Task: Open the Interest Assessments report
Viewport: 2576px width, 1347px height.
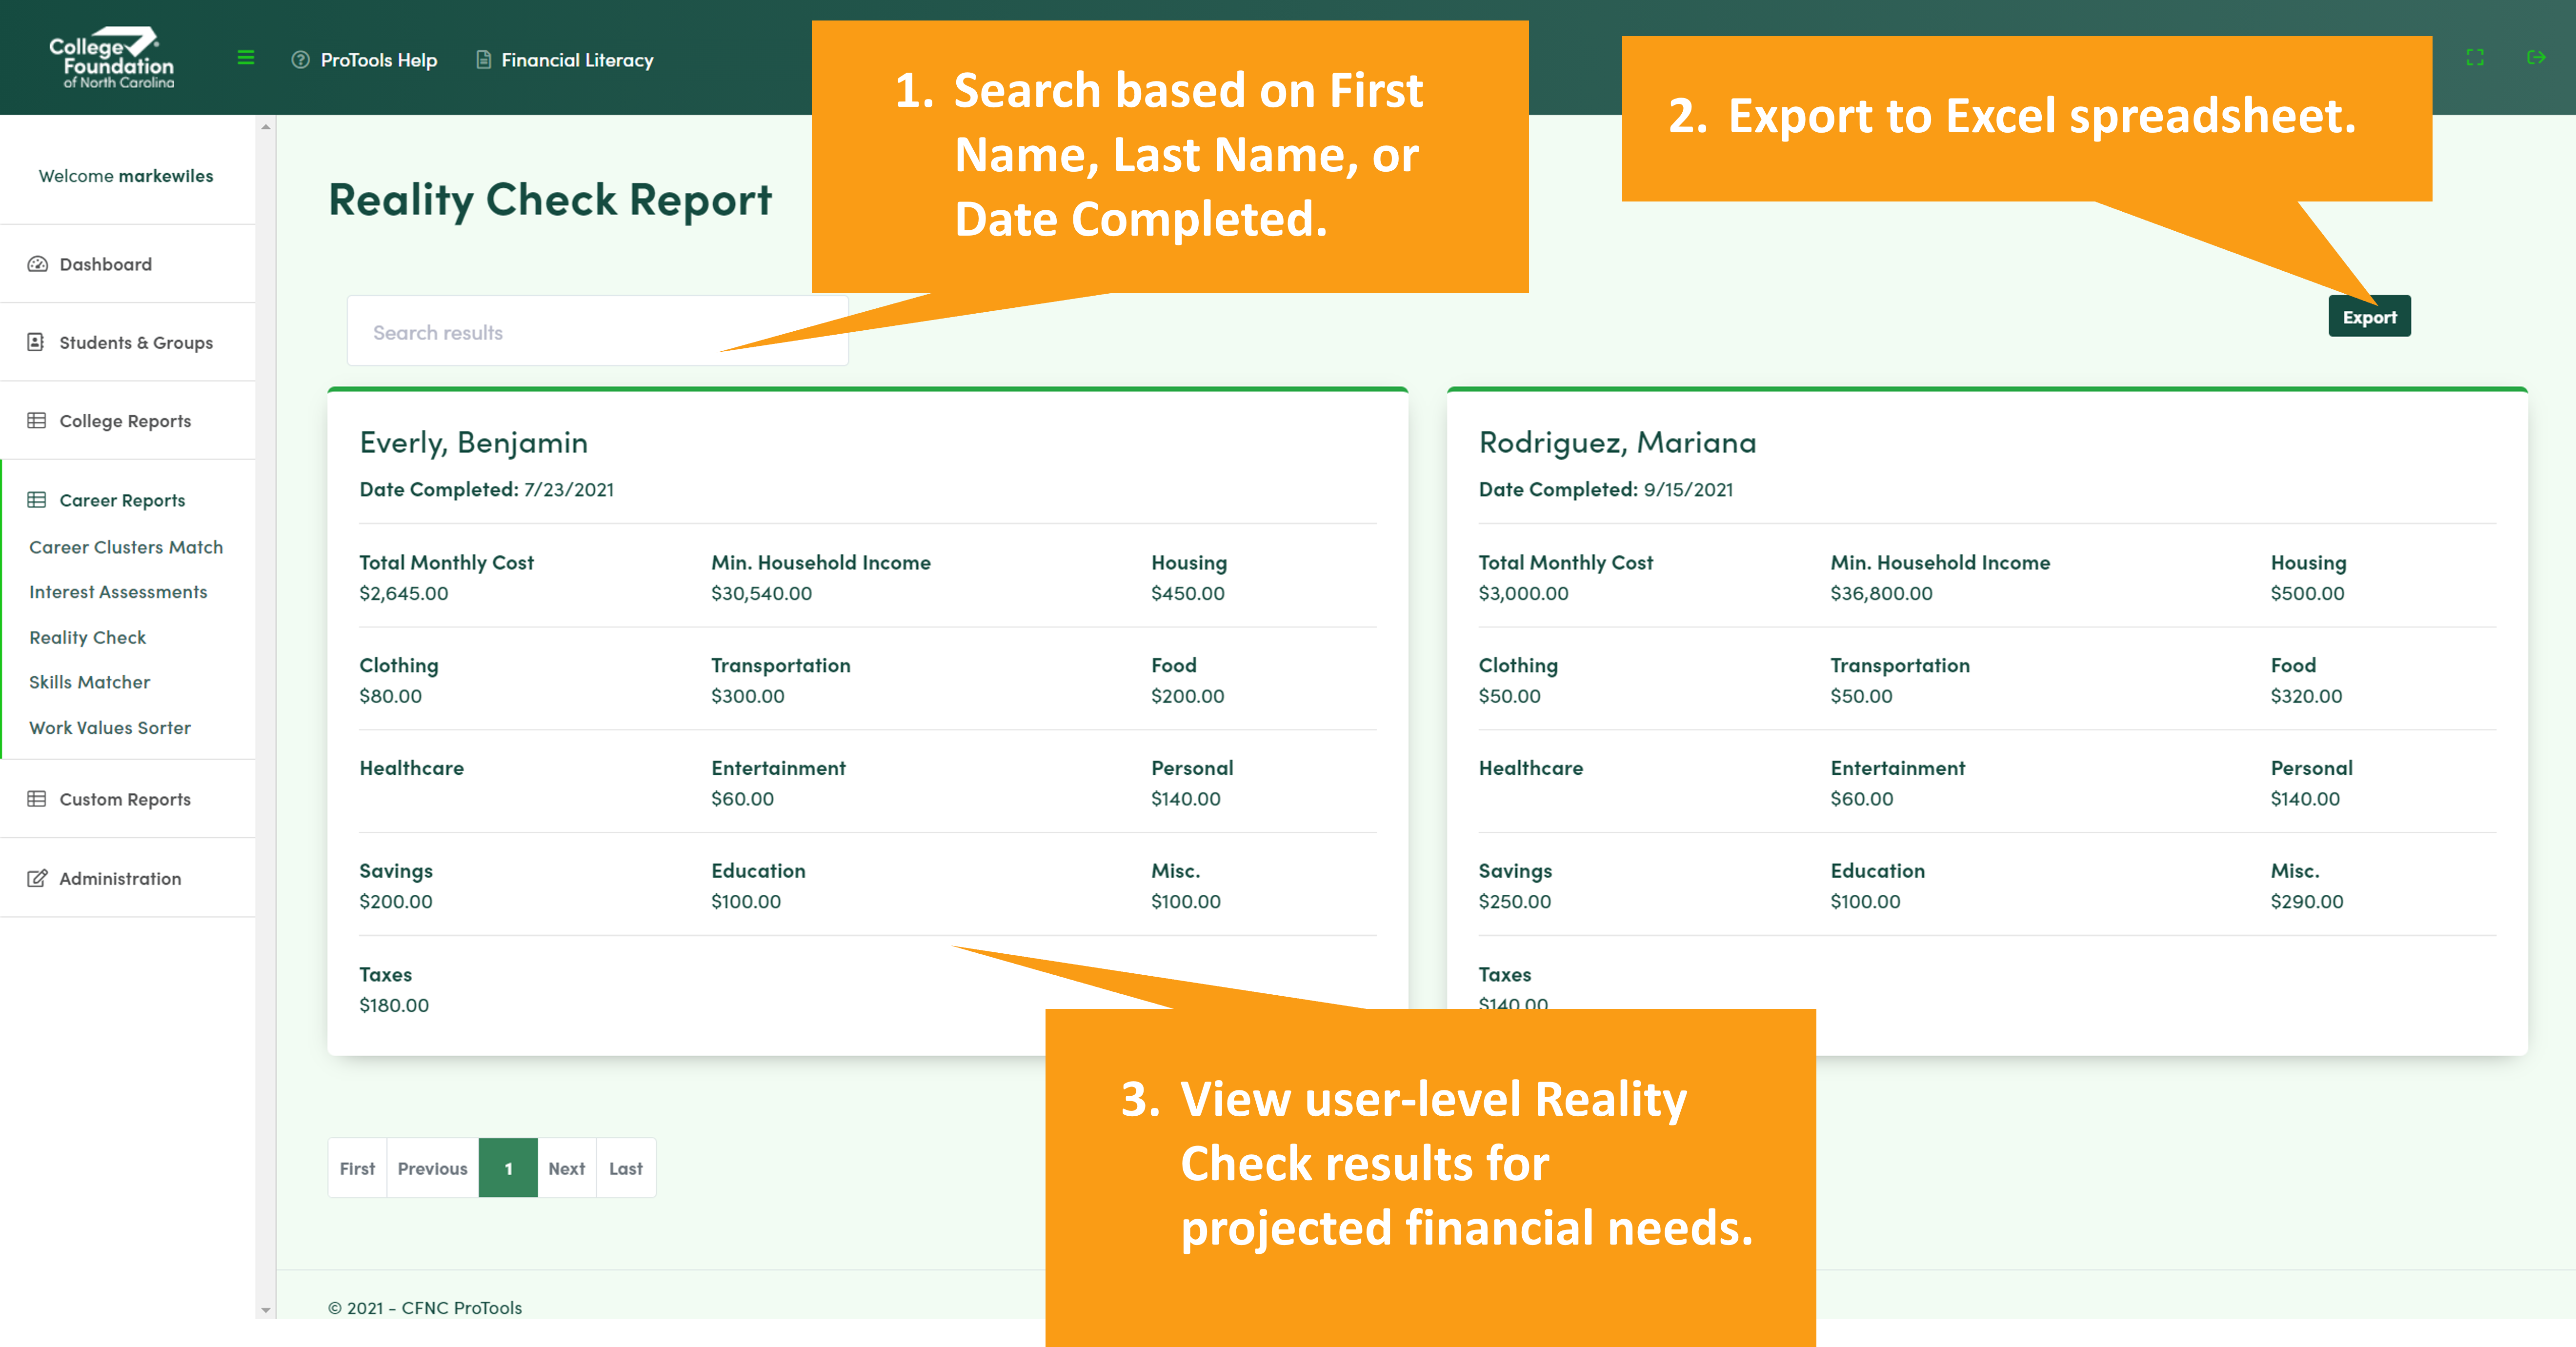Action: (x=118, y=592)
